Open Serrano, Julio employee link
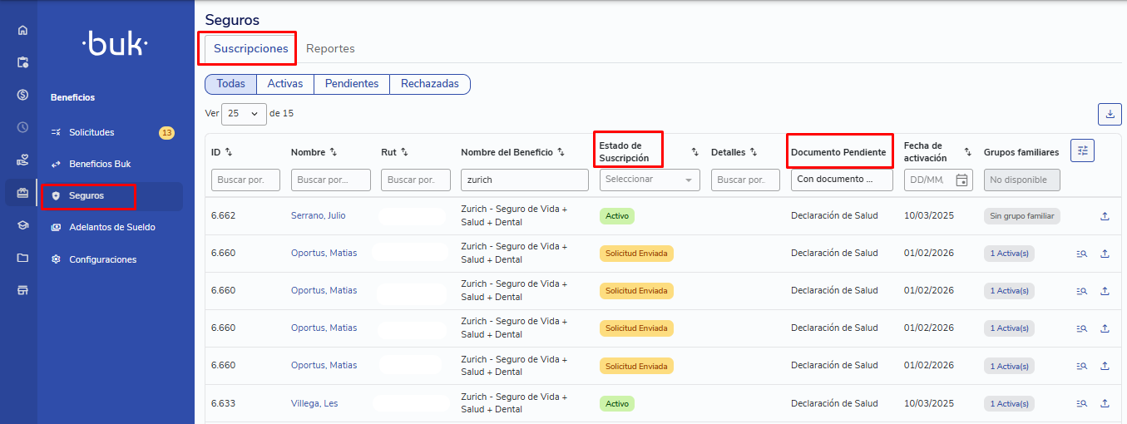1127x424 pixels. coord(318,216)
